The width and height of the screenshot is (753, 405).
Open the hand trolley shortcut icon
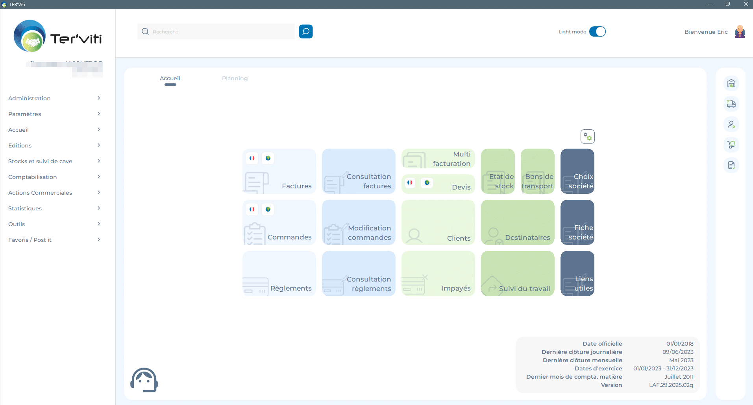point(731,145)
